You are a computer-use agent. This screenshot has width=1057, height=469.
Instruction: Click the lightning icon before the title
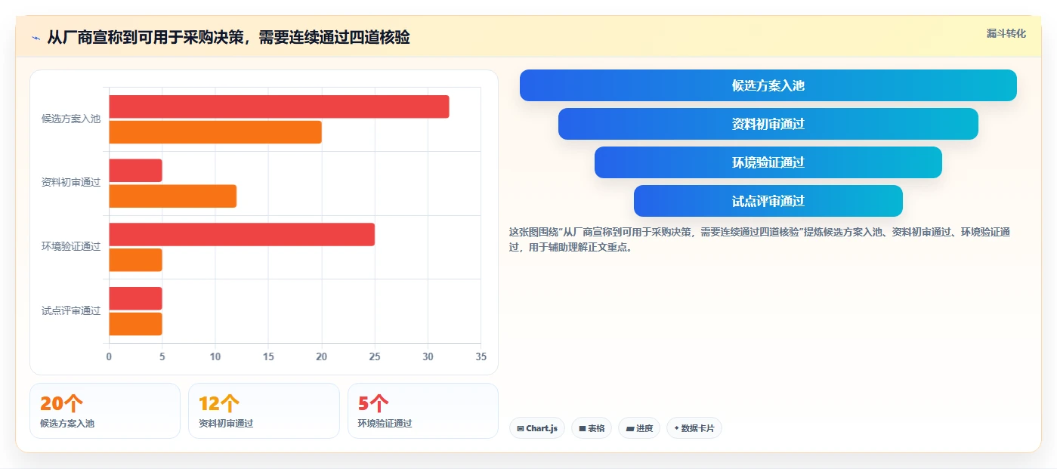(36, 37)
